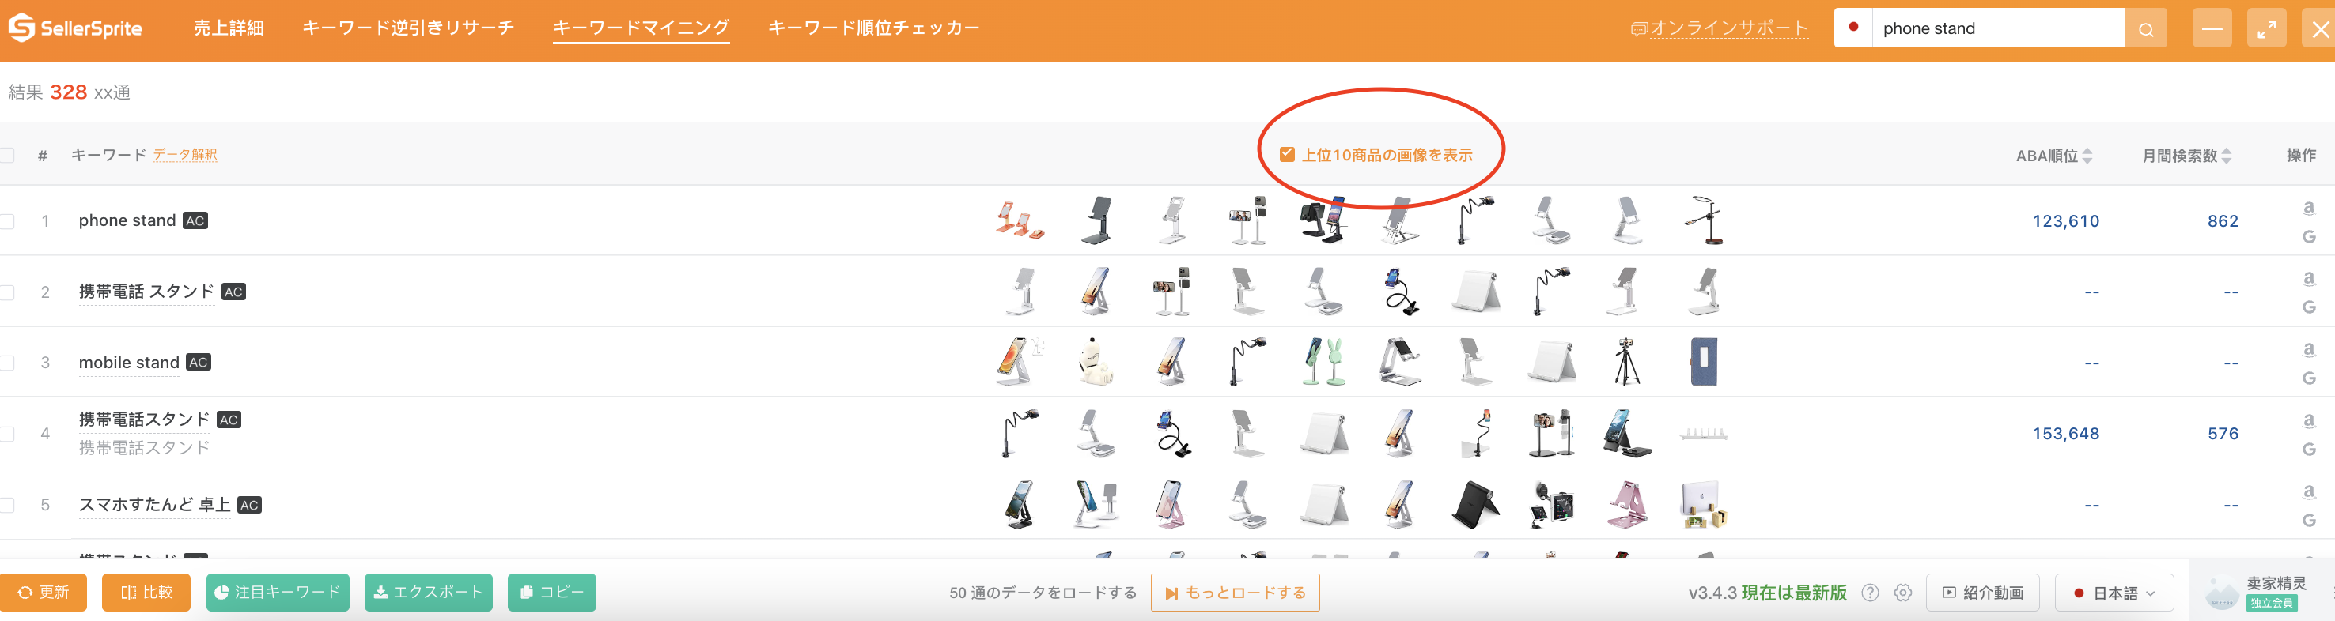Open オンラインサポート link

coord(1720,29)
